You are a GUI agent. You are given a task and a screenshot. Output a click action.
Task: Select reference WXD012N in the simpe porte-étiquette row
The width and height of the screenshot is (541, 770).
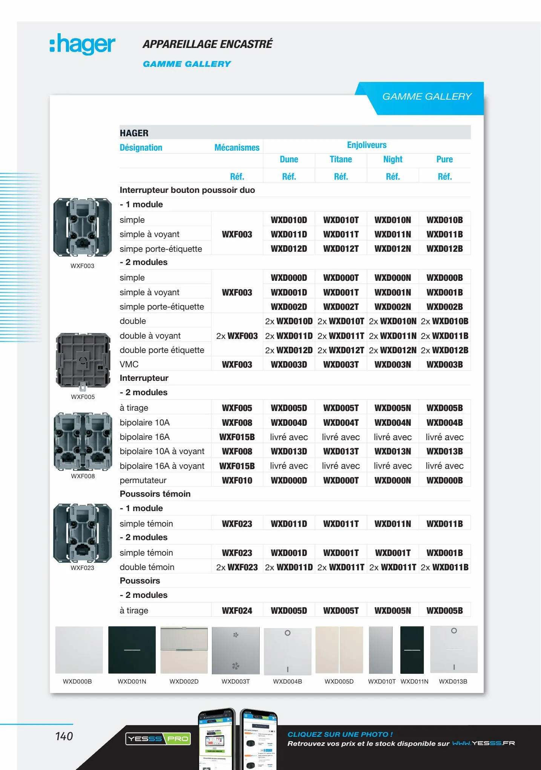393,249
